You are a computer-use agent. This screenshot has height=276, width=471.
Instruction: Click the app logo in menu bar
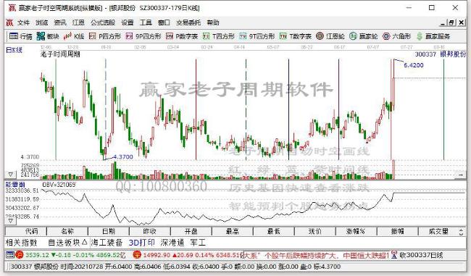tap(9, 22)
